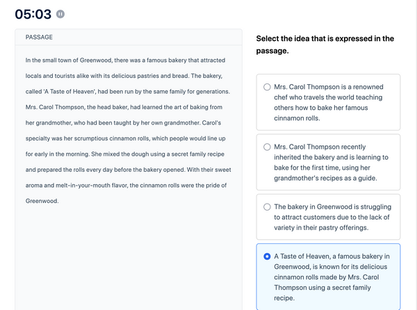
Task: Click the question prompt 'Select the idea' heading
Action: point(325,44)
